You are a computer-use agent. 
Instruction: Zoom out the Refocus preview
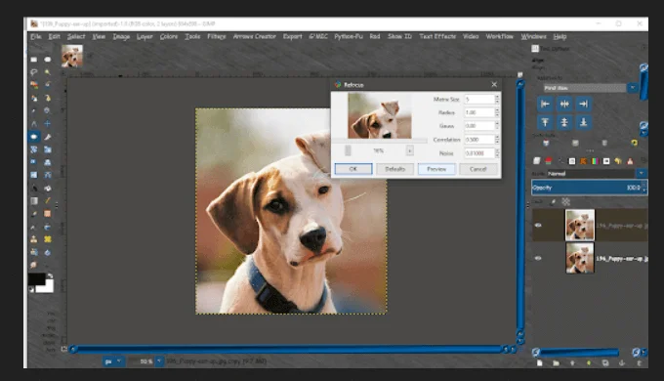348,150
